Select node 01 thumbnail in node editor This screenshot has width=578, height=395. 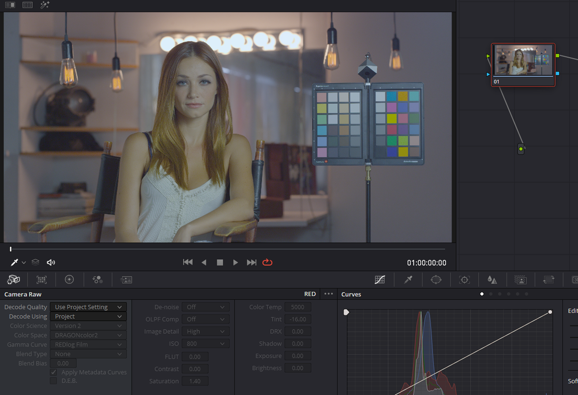click(x=523, y=65)
